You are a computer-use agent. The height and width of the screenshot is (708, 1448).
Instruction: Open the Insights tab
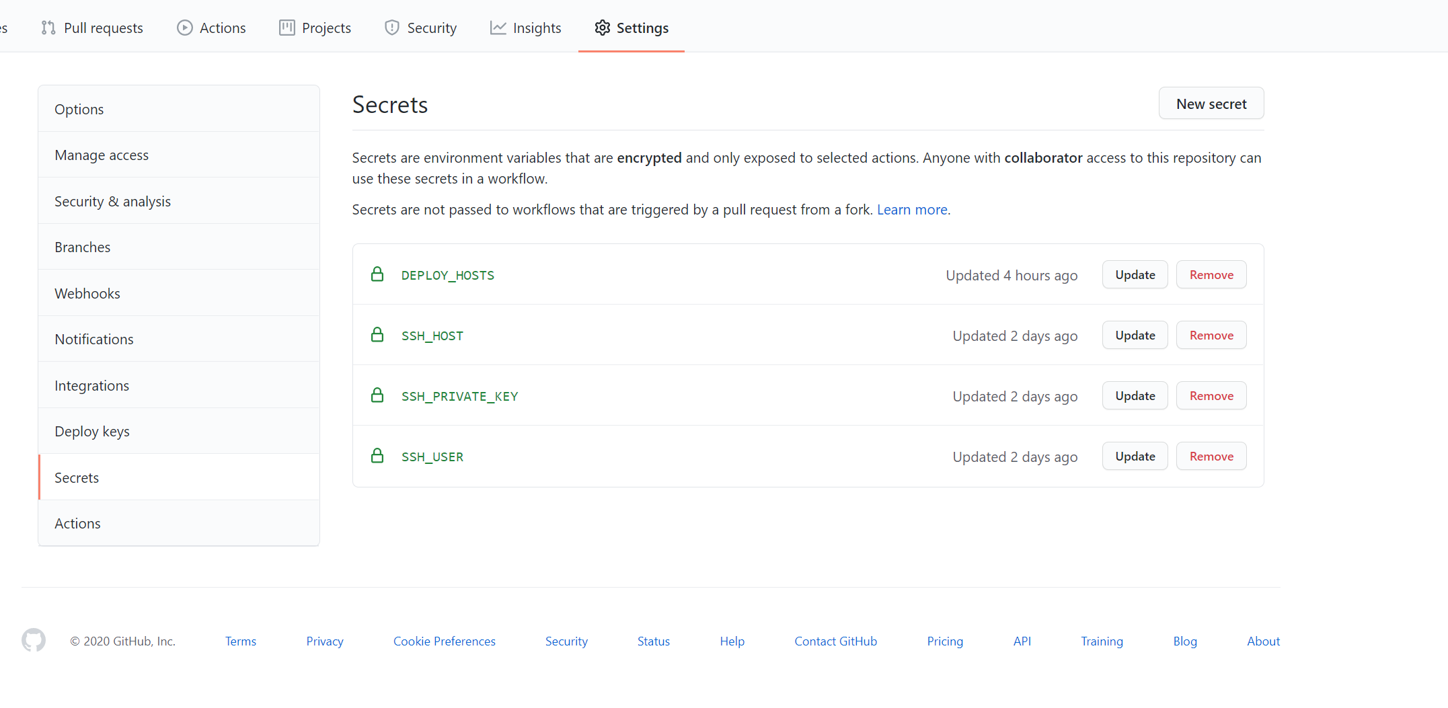525,28
